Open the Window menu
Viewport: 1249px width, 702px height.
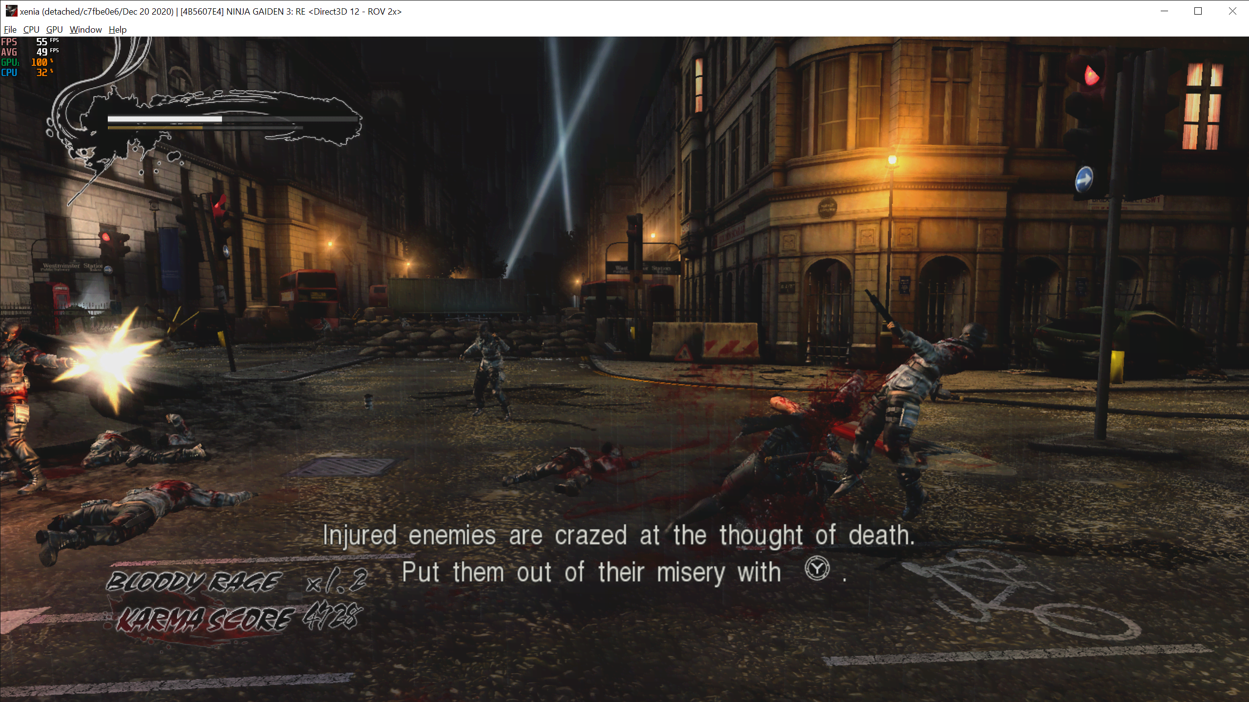click(86, 30)
